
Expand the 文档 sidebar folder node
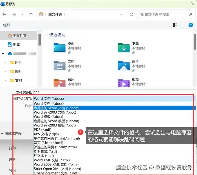click(5, 80)
